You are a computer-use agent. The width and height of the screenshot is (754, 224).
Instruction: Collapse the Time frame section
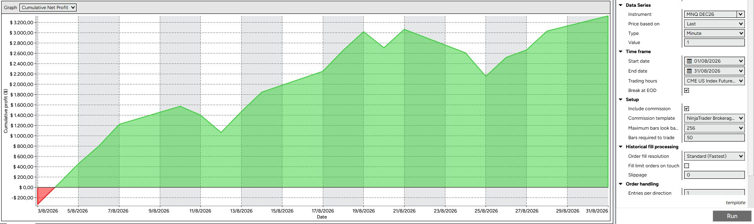621,52
